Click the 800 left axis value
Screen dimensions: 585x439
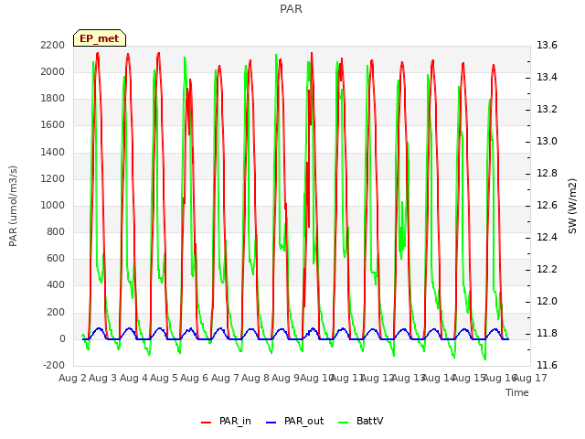(x=56, y=231)
